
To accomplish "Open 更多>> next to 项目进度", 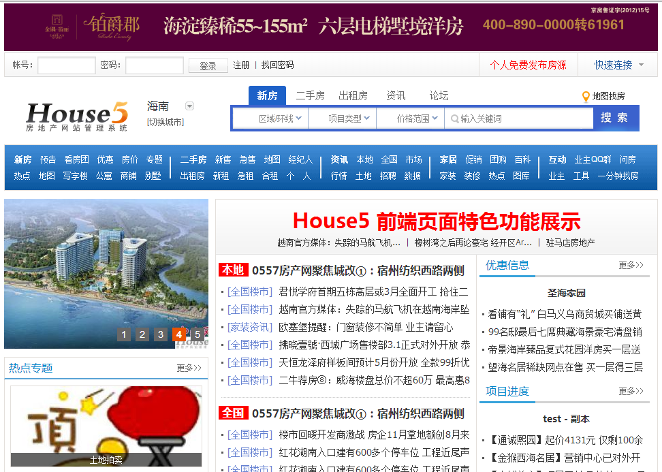I will pos(631,392).
